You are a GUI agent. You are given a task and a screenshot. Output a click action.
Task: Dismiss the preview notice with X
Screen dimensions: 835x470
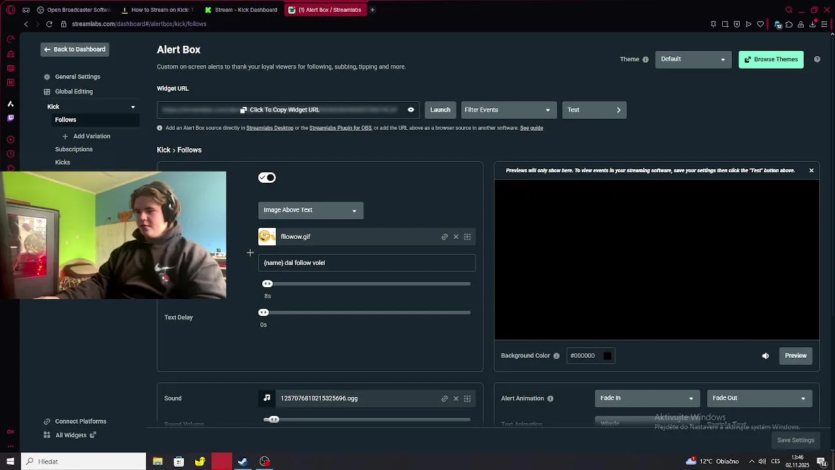point(812,170)
